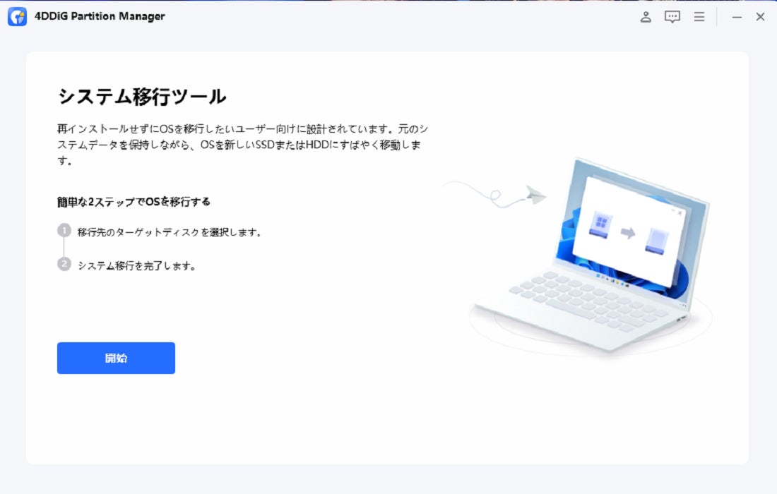Click the paper airplane illustration
This screenshot has width=777, height=494.
tap(535, 195)
